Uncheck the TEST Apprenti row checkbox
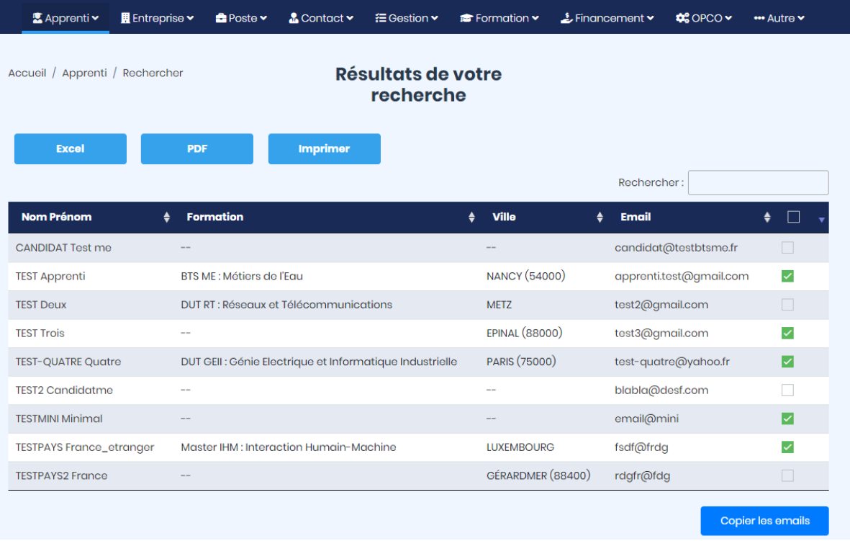Viewport: 850px width, 541px height. 787,276
